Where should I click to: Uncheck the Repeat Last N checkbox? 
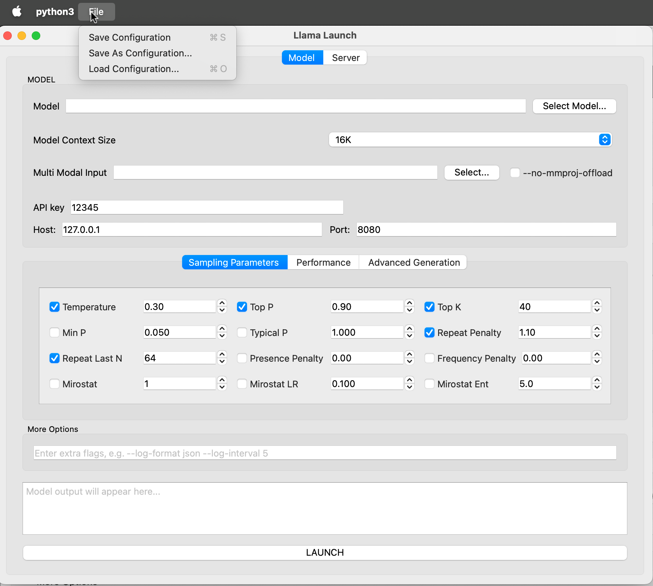click(x=55, y=358)
